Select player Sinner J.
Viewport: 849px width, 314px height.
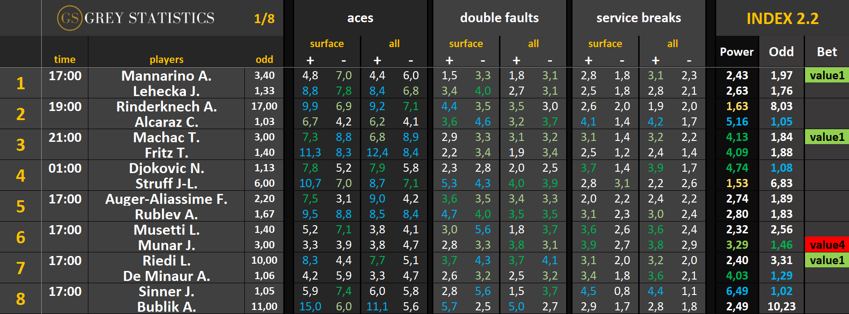(166, 291)
